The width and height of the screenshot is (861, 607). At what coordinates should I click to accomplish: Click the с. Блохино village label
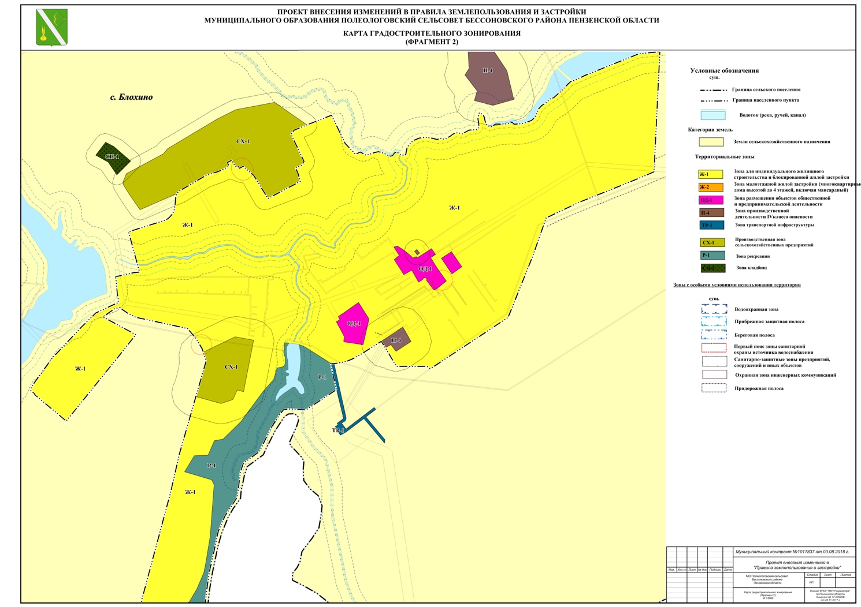pos(131,97)
